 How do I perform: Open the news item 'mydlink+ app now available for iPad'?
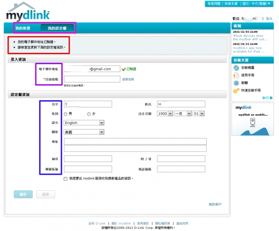pyautogui.click(x=248, y=50)
